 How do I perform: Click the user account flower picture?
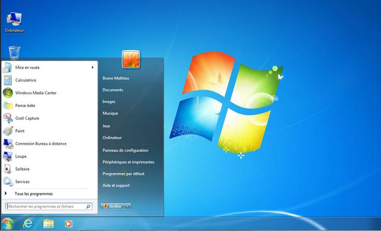click(x=131, y=59)
